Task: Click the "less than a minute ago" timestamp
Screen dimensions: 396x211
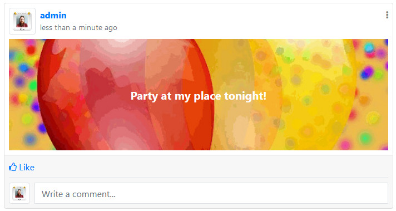Action: coord(78,27)
